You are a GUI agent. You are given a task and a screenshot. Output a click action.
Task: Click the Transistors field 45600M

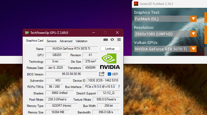[90, 68]
